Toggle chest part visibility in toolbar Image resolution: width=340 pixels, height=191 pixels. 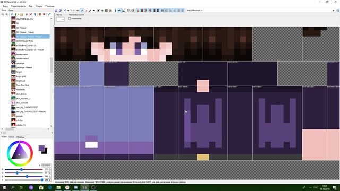(x=142, y=11)
